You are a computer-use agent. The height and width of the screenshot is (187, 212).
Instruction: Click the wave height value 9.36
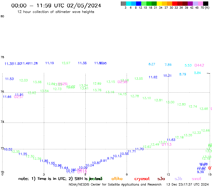[200, 172]
